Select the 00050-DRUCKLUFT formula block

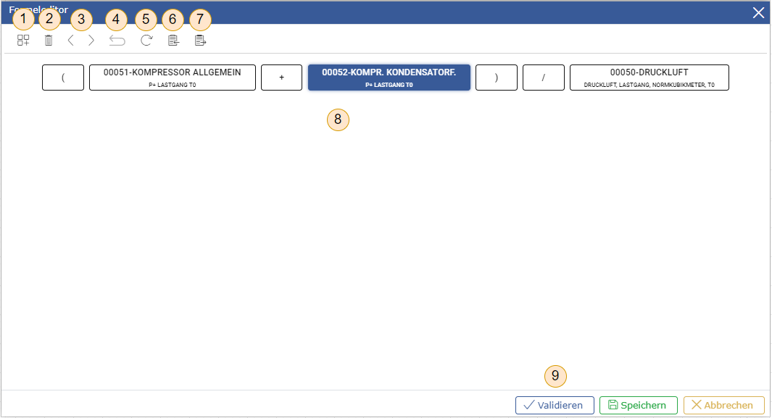(649, 78)
